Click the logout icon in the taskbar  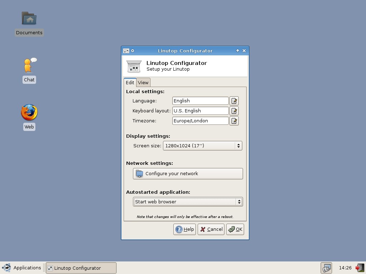(x=360, y=268)
